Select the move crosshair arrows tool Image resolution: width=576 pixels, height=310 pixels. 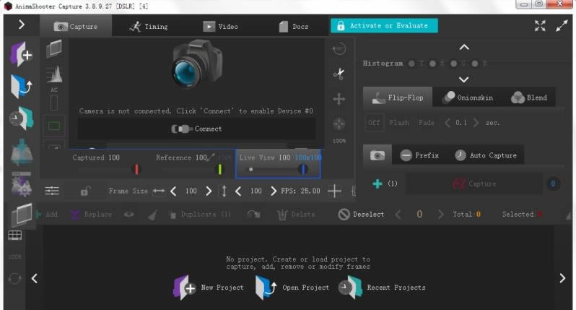(339, 98)
